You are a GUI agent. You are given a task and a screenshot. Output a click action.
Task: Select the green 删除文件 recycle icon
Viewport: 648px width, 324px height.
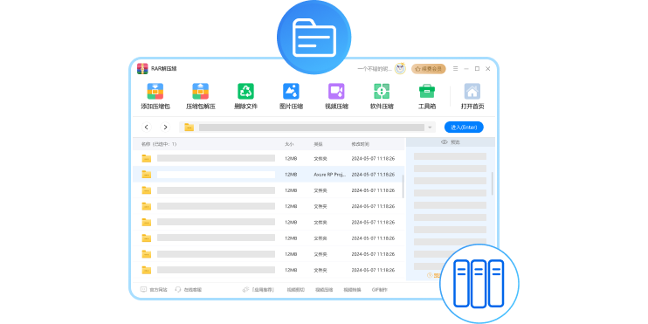246,92
